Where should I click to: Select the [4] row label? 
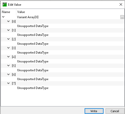pos(14,57)
